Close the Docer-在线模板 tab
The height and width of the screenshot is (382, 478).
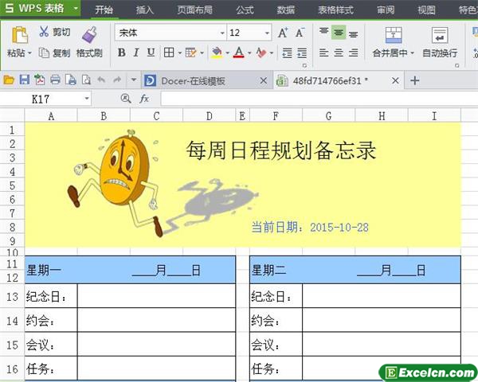(264, 80)
